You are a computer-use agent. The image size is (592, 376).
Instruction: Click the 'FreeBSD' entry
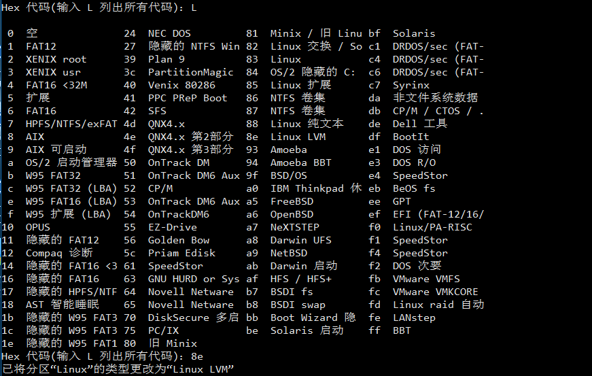[x=292, y=201]
